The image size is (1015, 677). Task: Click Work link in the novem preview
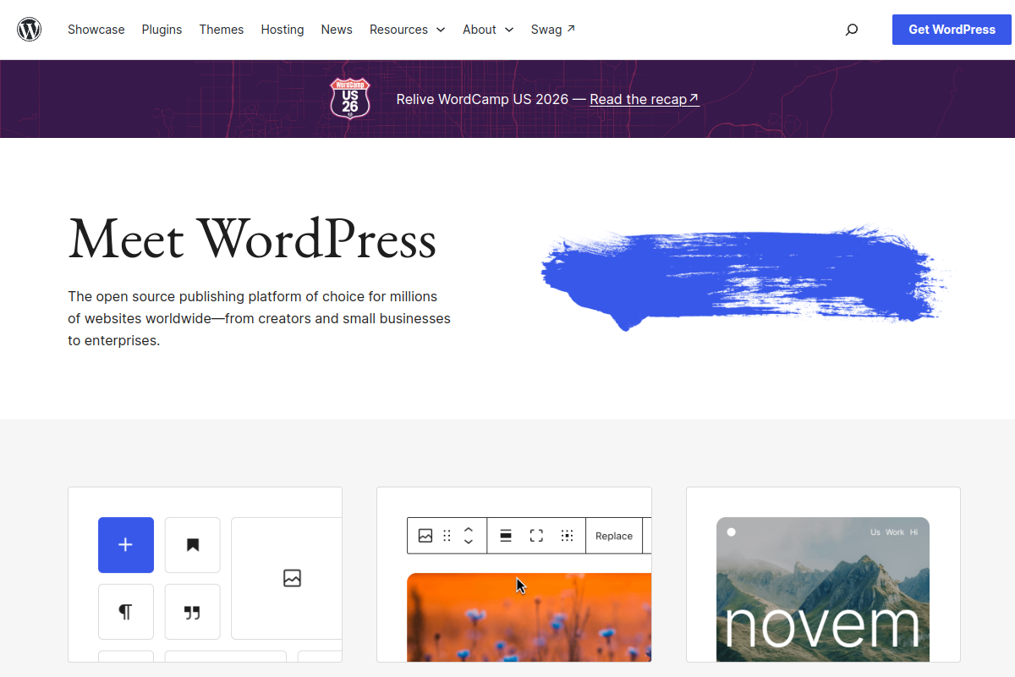895,532
